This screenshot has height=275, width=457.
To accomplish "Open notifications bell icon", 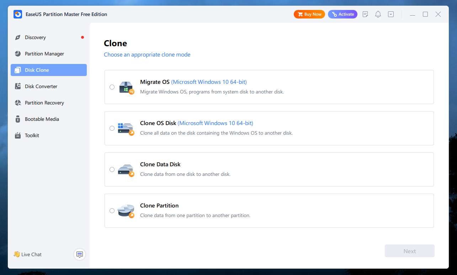I will 378,14.
